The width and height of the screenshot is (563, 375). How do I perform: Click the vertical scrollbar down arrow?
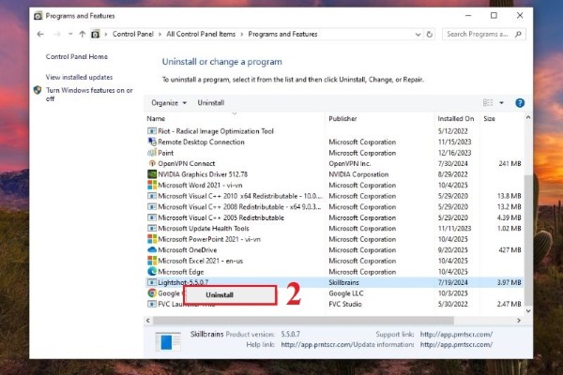[528, 310]
